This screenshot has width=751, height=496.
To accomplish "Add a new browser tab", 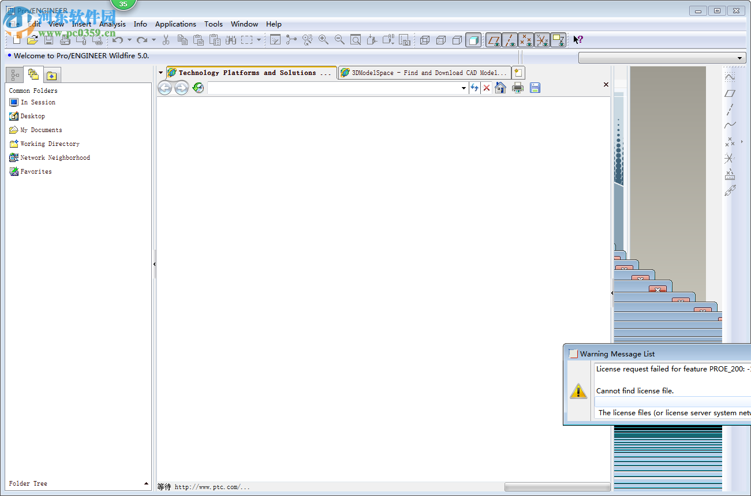I will pyautogui.click(x=518, y=73).
